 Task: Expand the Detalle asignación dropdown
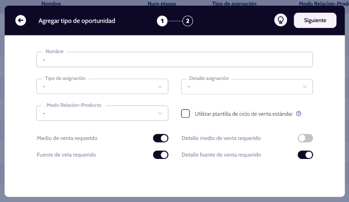coord(247,87)
